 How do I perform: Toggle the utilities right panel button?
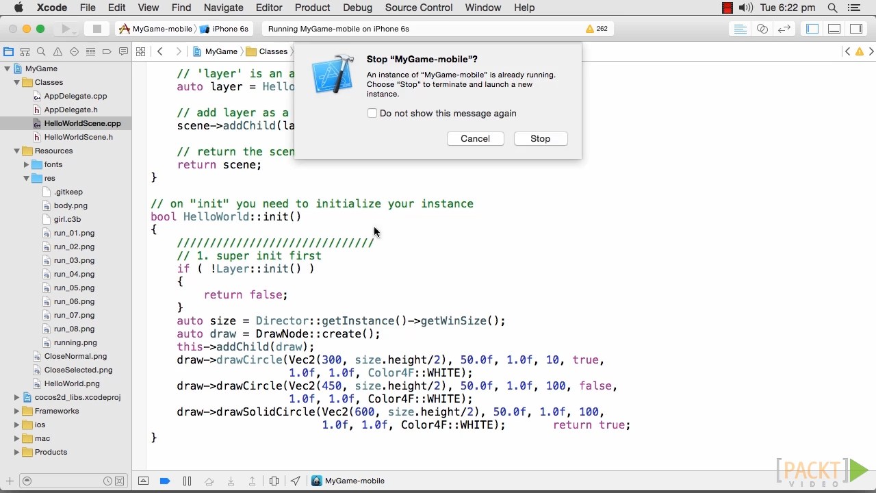[856, 29]
